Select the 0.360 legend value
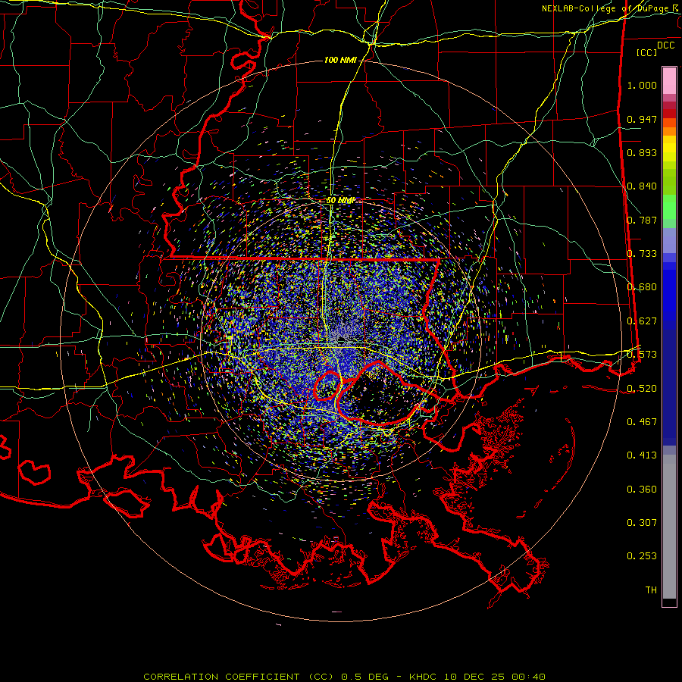 642,490
